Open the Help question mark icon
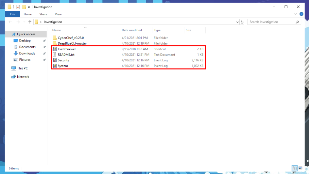This screenshot has width=309, height=174. point(301,14)
